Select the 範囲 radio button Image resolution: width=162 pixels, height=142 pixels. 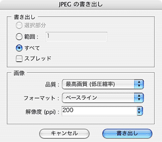19,37
